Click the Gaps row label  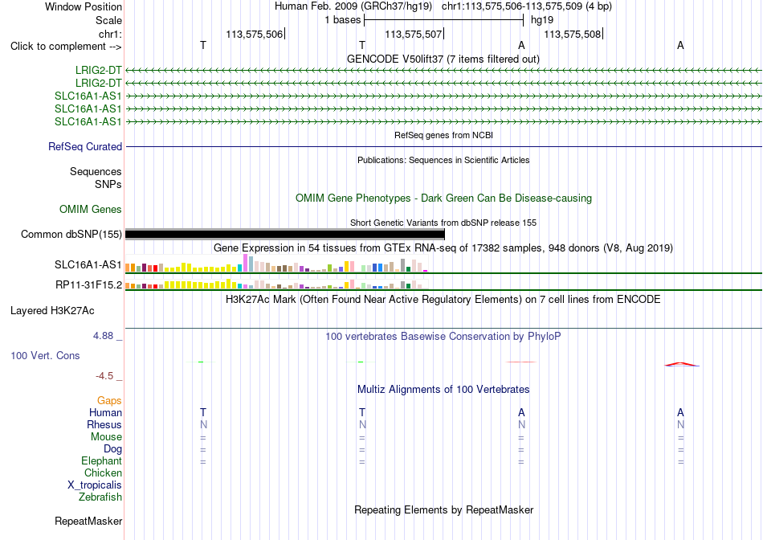109,401
